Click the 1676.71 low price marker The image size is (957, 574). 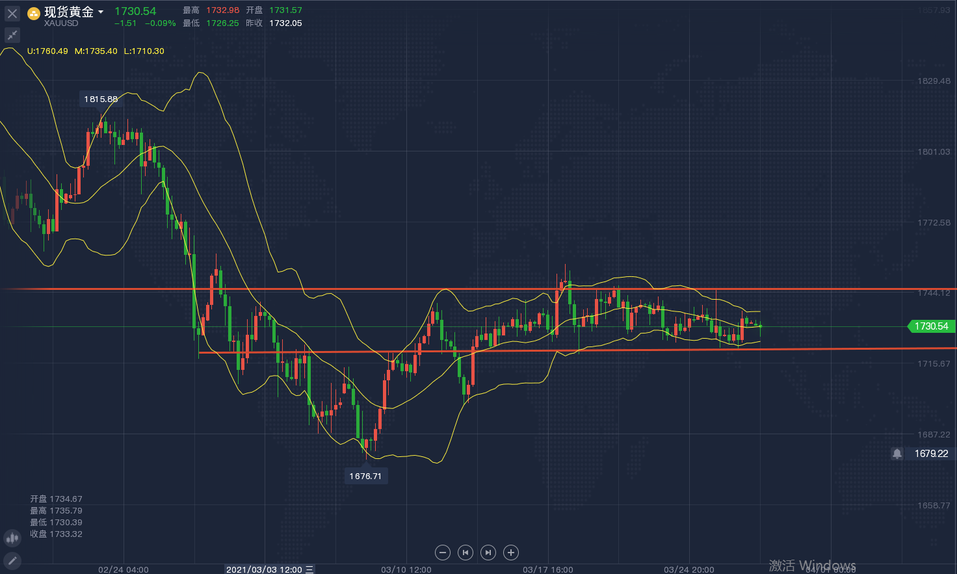click(365, 476)
